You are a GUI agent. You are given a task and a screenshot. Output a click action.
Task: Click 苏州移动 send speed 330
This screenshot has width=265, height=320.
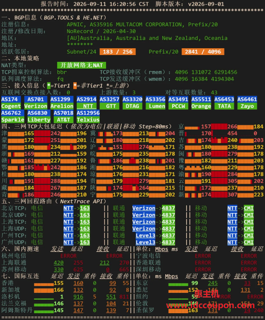point(59,269)
